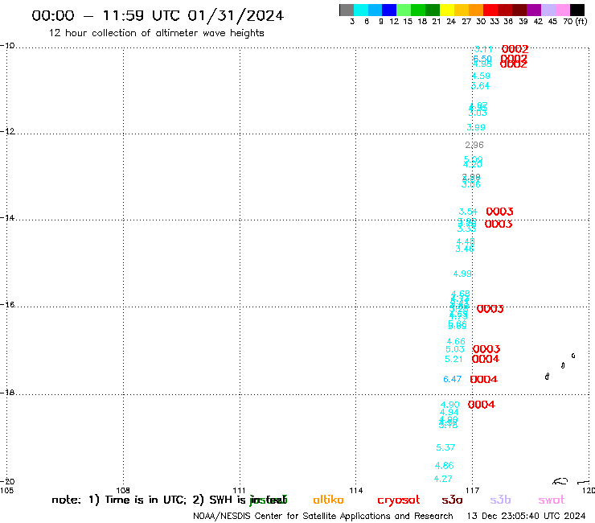Click the red 0004 label beside 6.47
595x523 pixels.
484,379
